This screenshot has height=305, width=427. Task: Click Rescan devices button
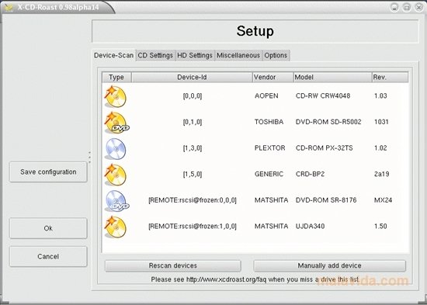point(173,265)
